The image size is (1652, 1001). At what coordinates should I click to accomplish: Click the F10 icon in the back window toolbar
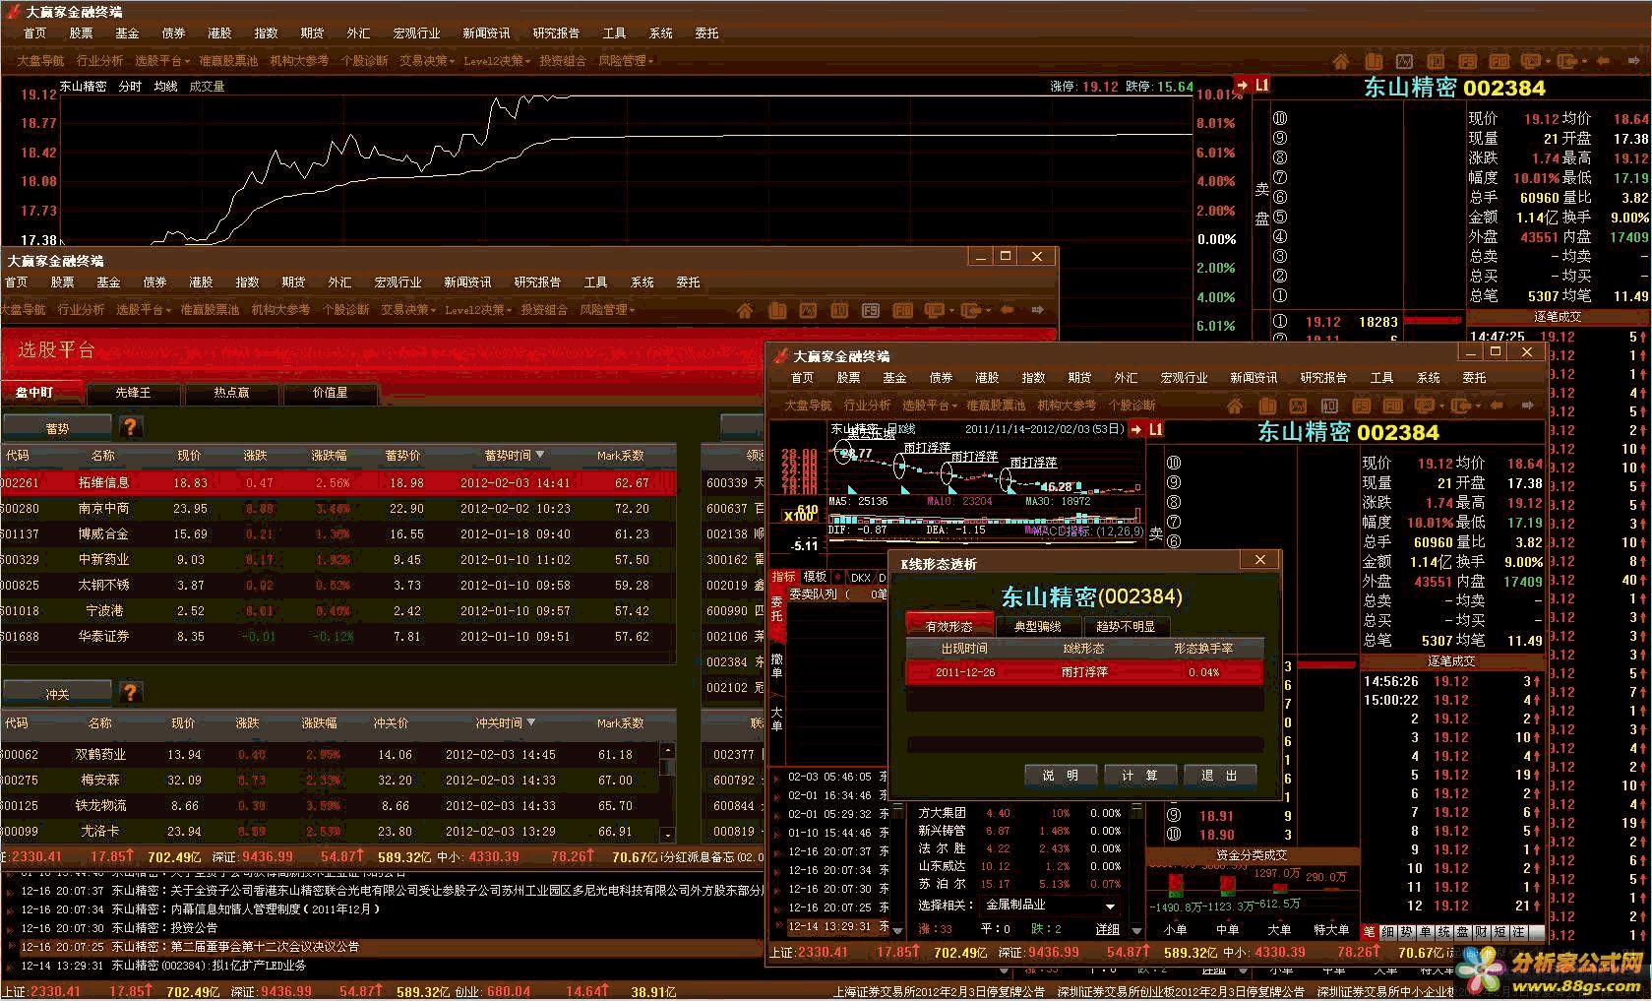tap(1499, 61)
